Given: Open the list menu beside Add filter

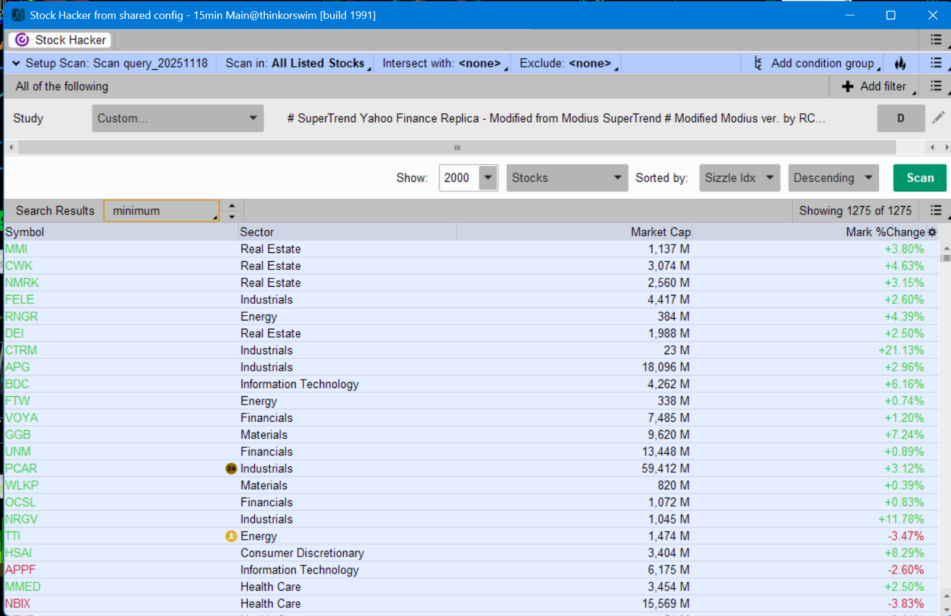Looking at the screenshot, I should tap(936, 86).
